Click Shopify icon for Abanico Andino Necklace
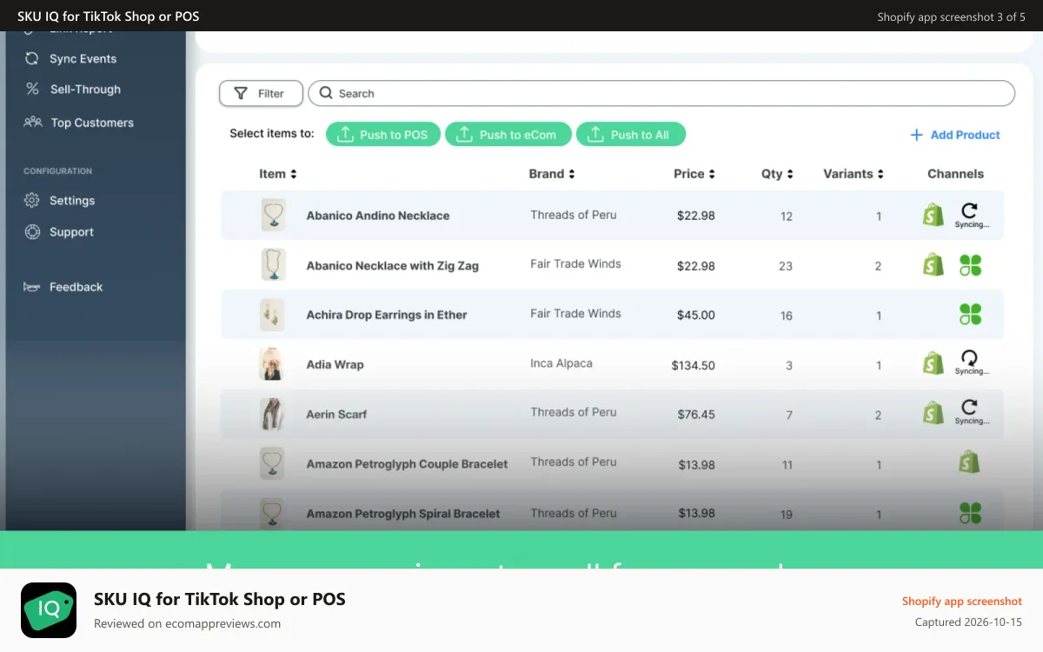1043x652 pixels. click(933, 215)
